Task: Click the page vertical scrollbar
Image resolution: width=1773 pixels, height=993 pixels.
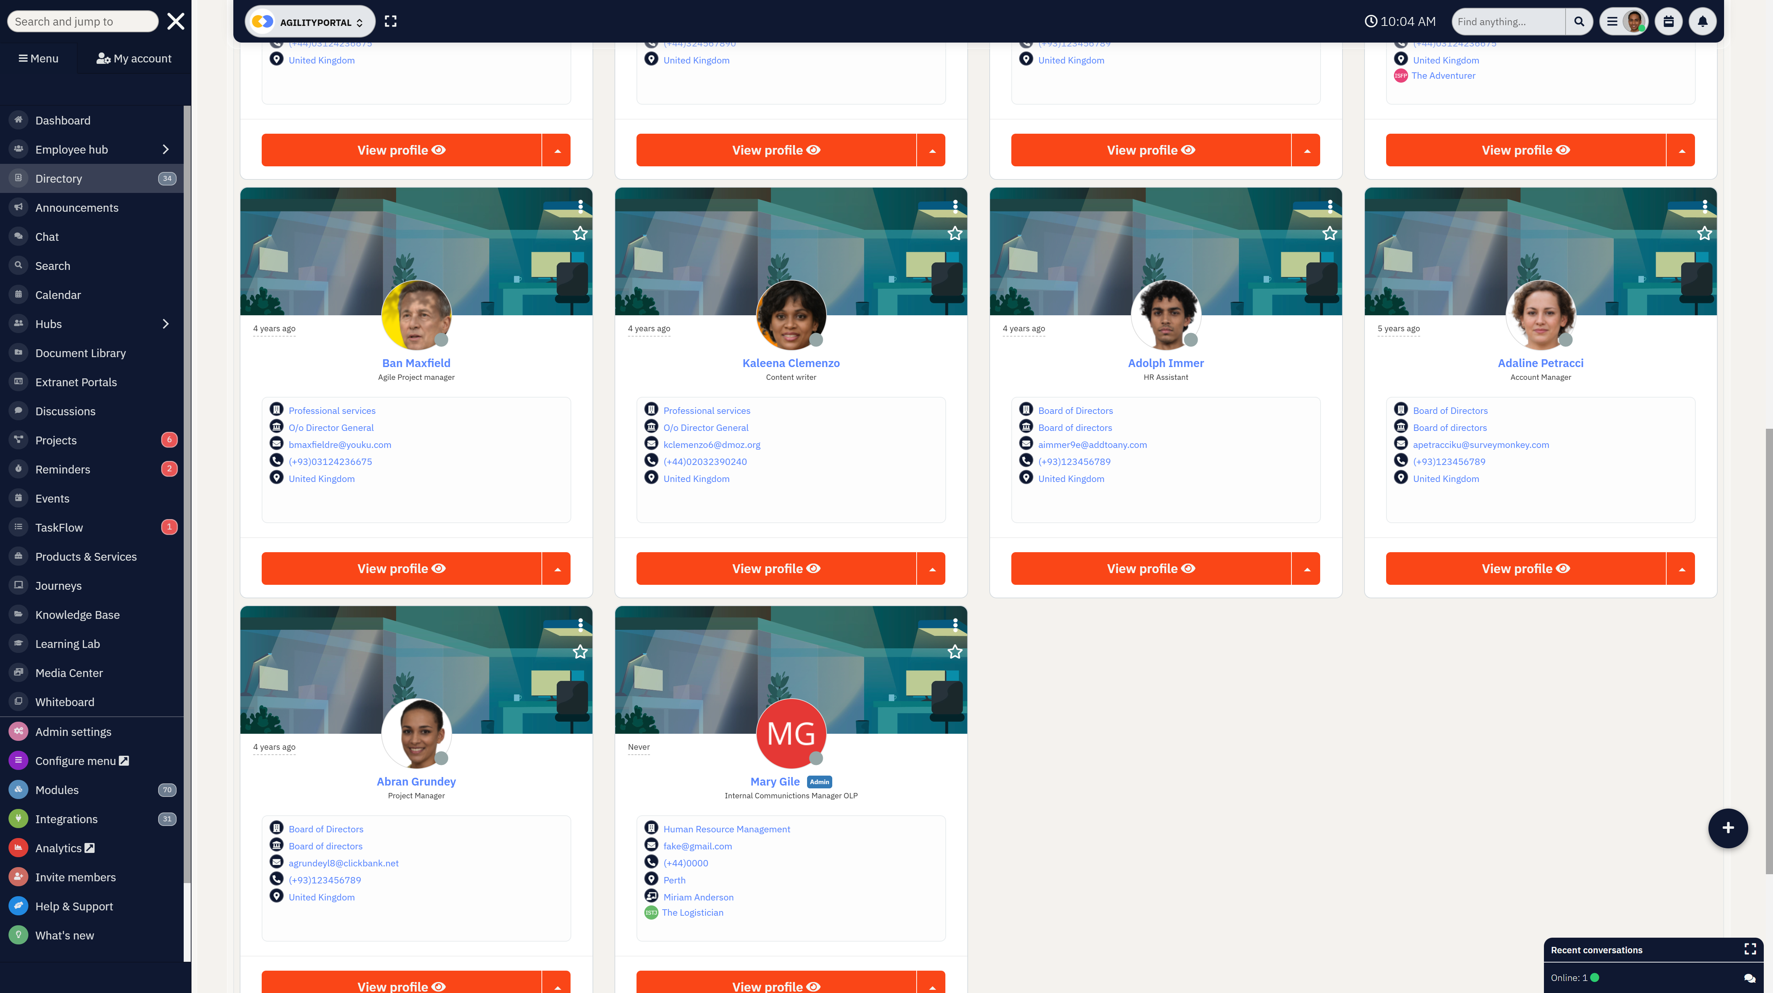Action: pos(1768,650)
